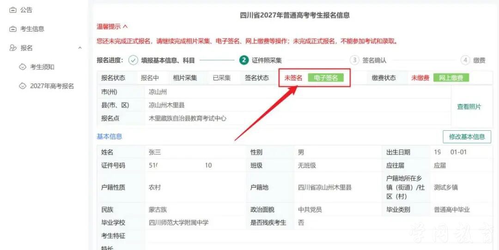Click the 考生信息 sidebar icon
The width and height of the screenshot is (499, 250).
click(x=13, y=29)
